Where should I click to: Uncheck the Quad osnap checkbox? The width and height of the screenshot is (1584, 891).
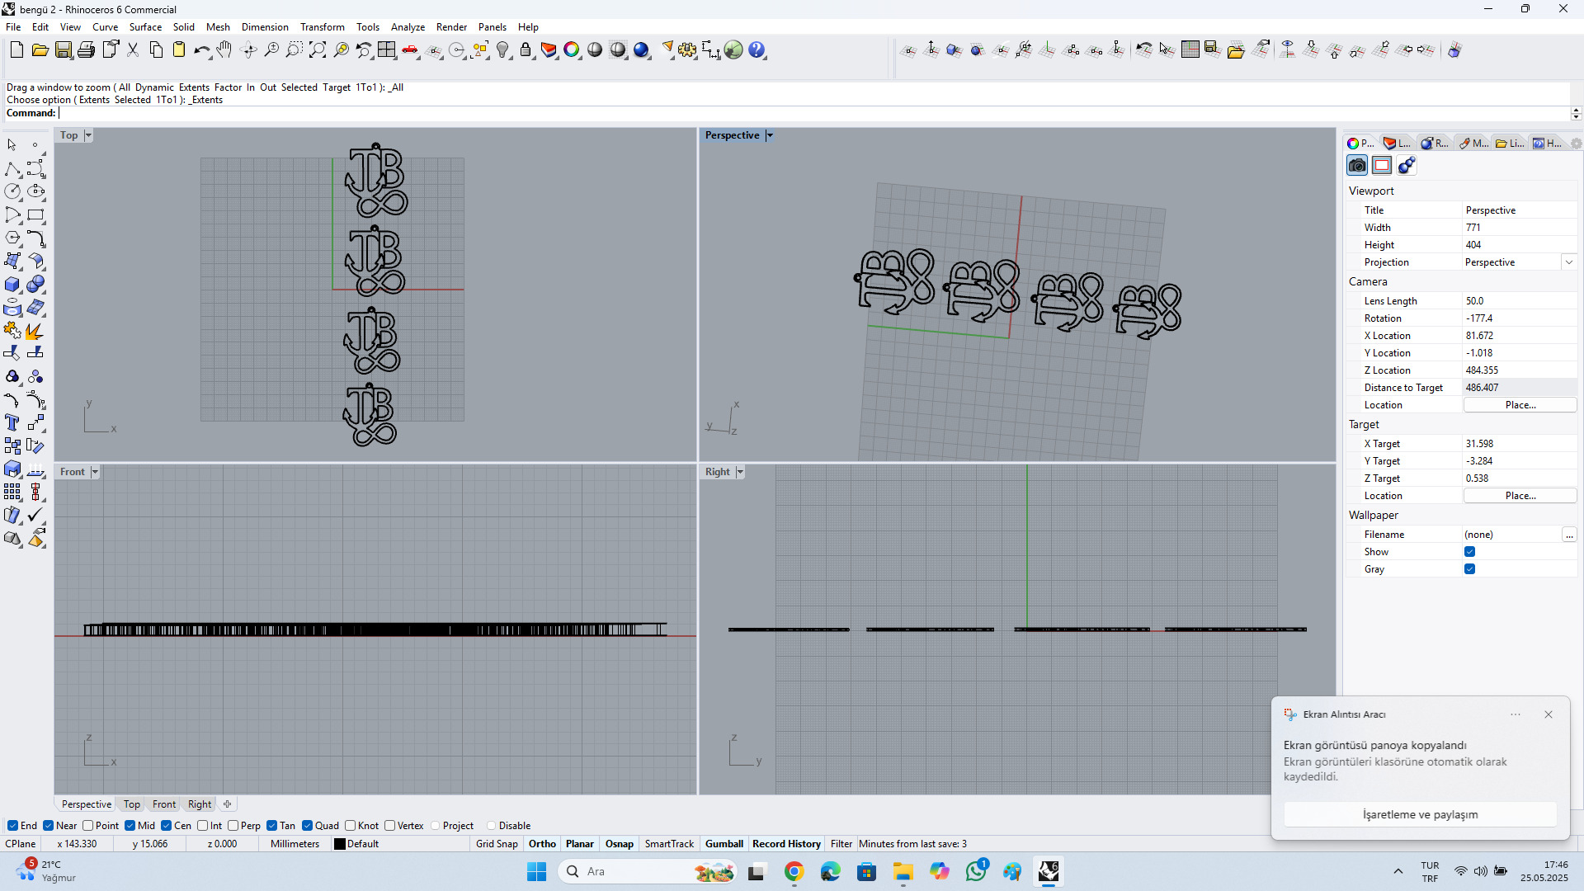click(x=308, y=826)
